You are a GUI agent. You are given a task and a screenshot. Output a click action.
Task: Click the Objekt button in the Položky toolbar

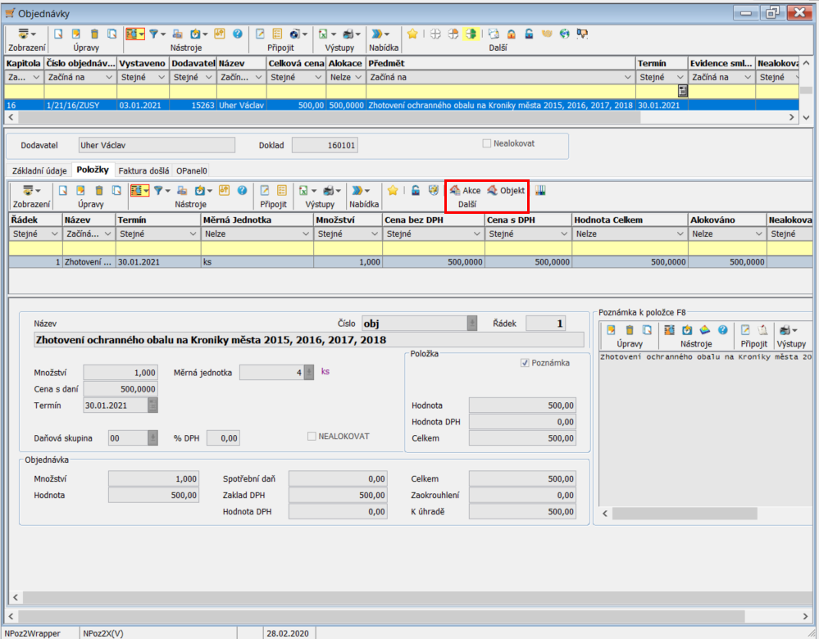coord(505,190)
